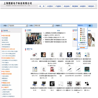Screen dimensions: 98x98
Task: Open the SD-200L density balance image
Action: [69, 55]
